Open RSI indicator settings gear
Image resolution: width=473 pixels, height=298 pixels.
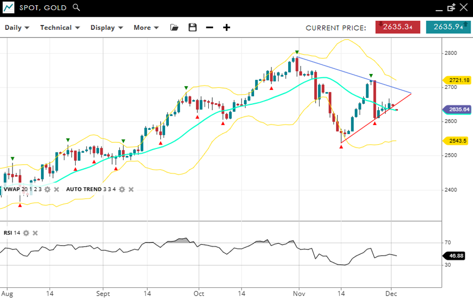[x=26, y=233]
